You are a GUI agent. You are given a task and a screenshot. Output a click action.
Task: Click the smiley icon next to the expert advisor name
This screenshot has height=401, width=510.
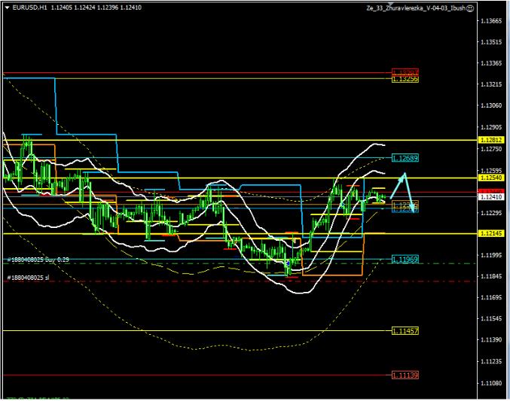pyautogui.click(x=470, y=9)
